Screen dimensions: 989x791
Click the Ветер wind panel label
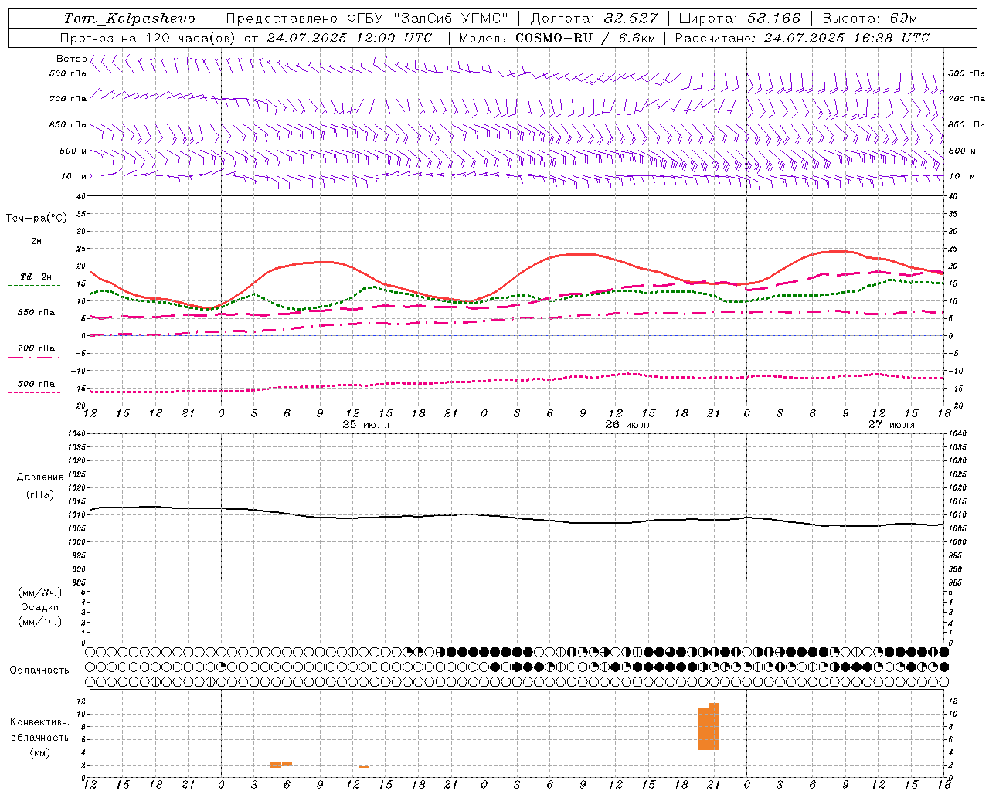coord(71,59)
